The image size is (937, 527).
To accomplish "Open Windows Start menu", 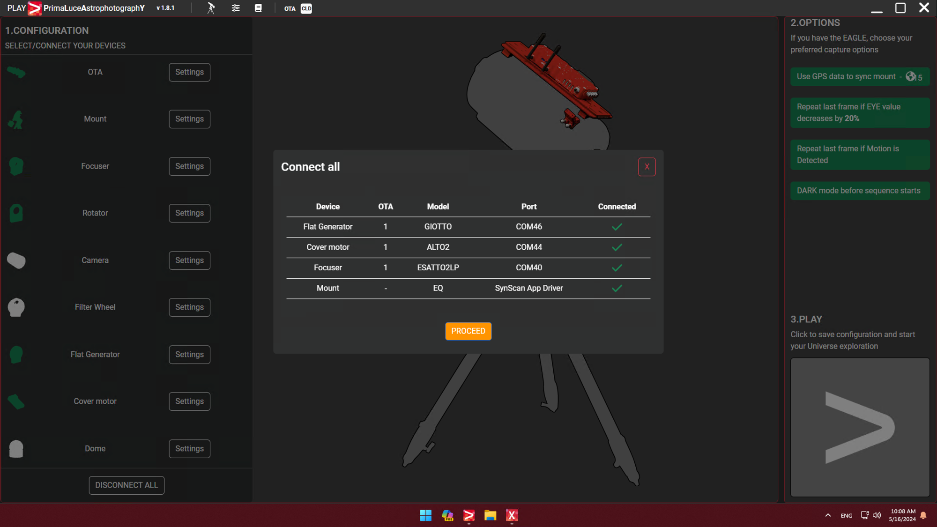I will [426, 515].
